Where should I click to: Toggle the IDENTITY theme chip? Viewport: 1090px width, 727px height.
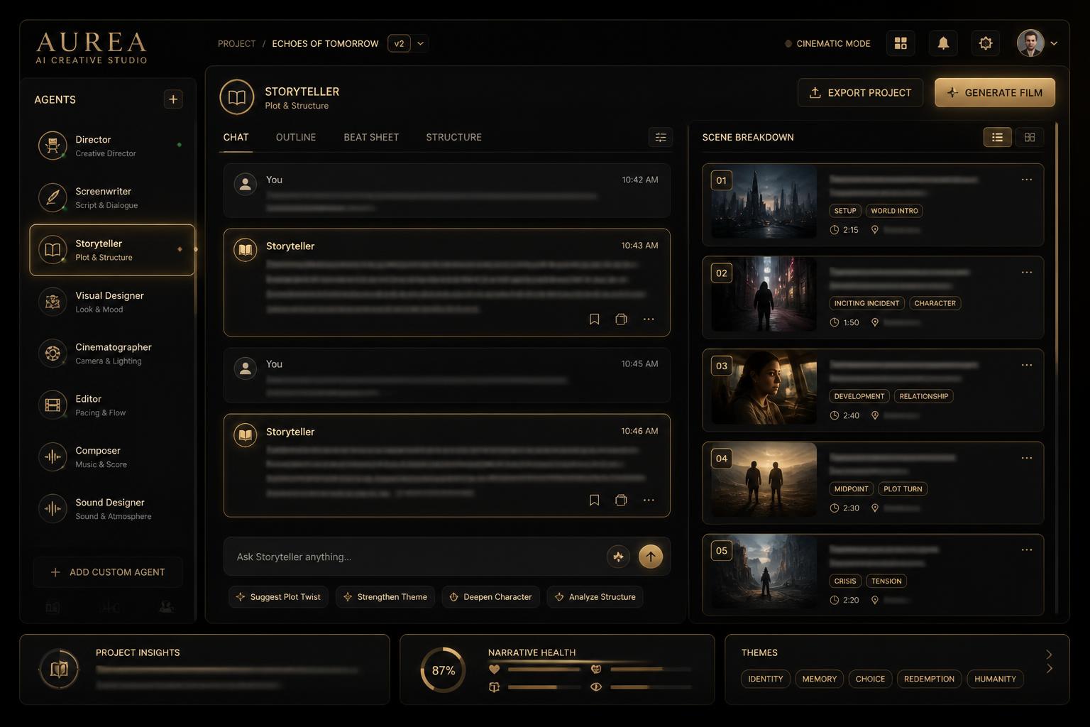(765, 679)
